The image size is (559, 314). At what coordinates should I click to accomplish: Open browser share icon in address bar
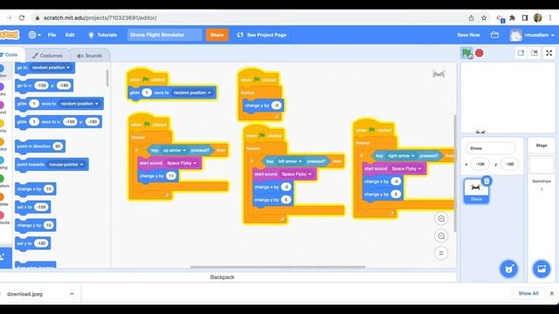click(471, 17)
